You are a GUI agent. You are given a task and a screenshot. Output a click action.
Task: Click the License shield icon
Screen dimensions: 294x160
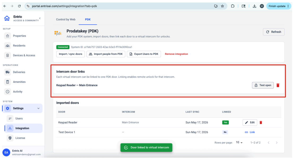pyautogui.click(x=10, y=138)
